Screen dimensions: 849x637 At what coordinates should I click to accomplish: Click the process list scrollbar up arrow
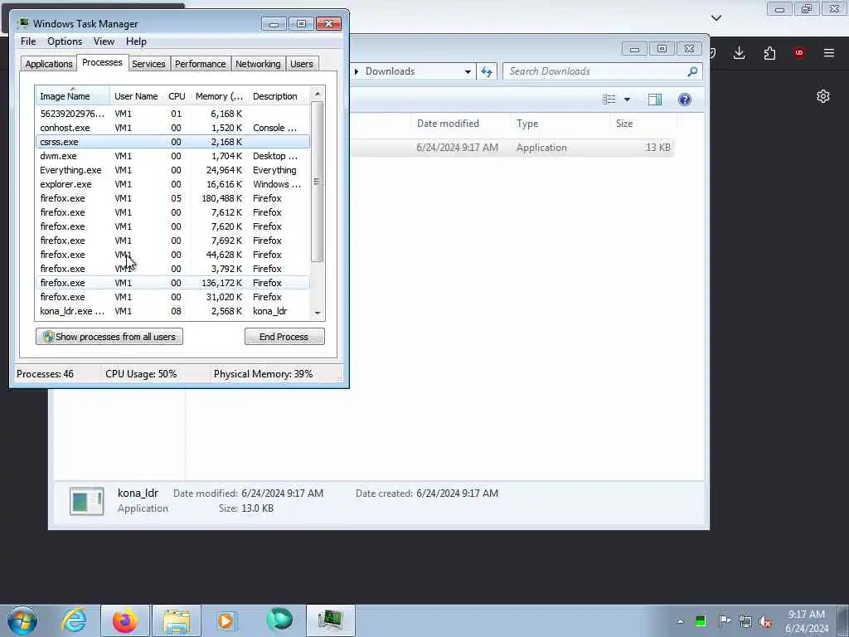(x=318, y=94)
